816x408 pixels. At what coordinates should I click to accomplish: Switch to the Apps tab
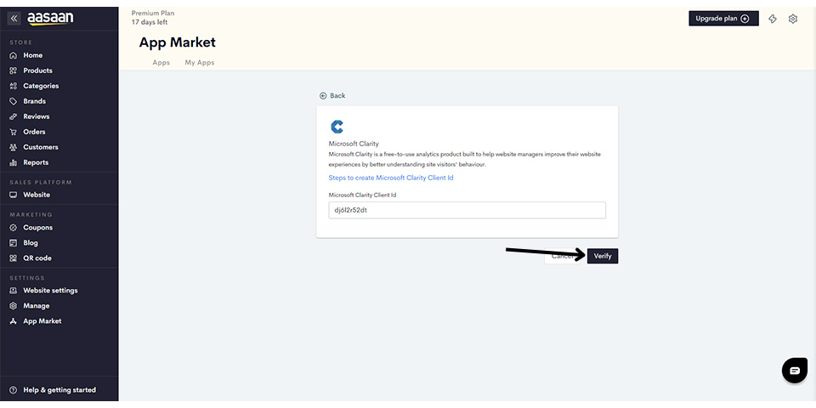161,63
